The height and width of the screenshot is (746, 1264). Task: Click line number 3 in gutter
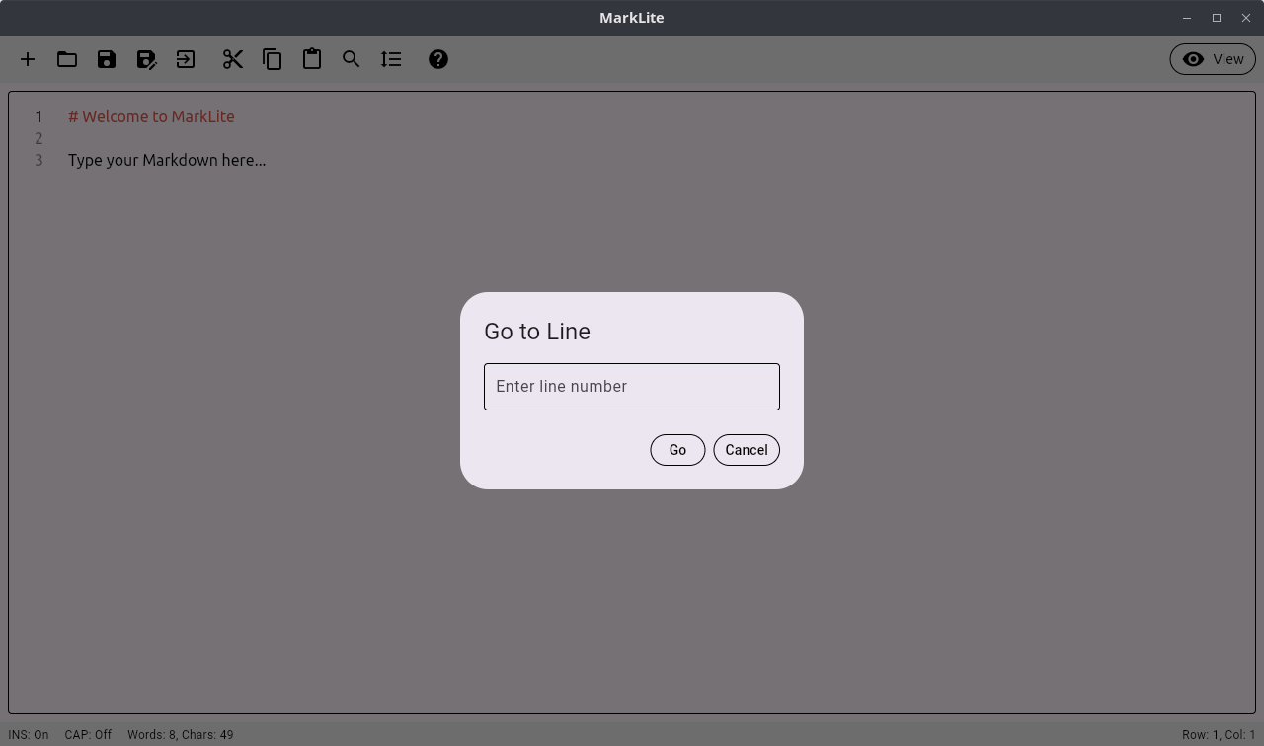pos(39,160)
